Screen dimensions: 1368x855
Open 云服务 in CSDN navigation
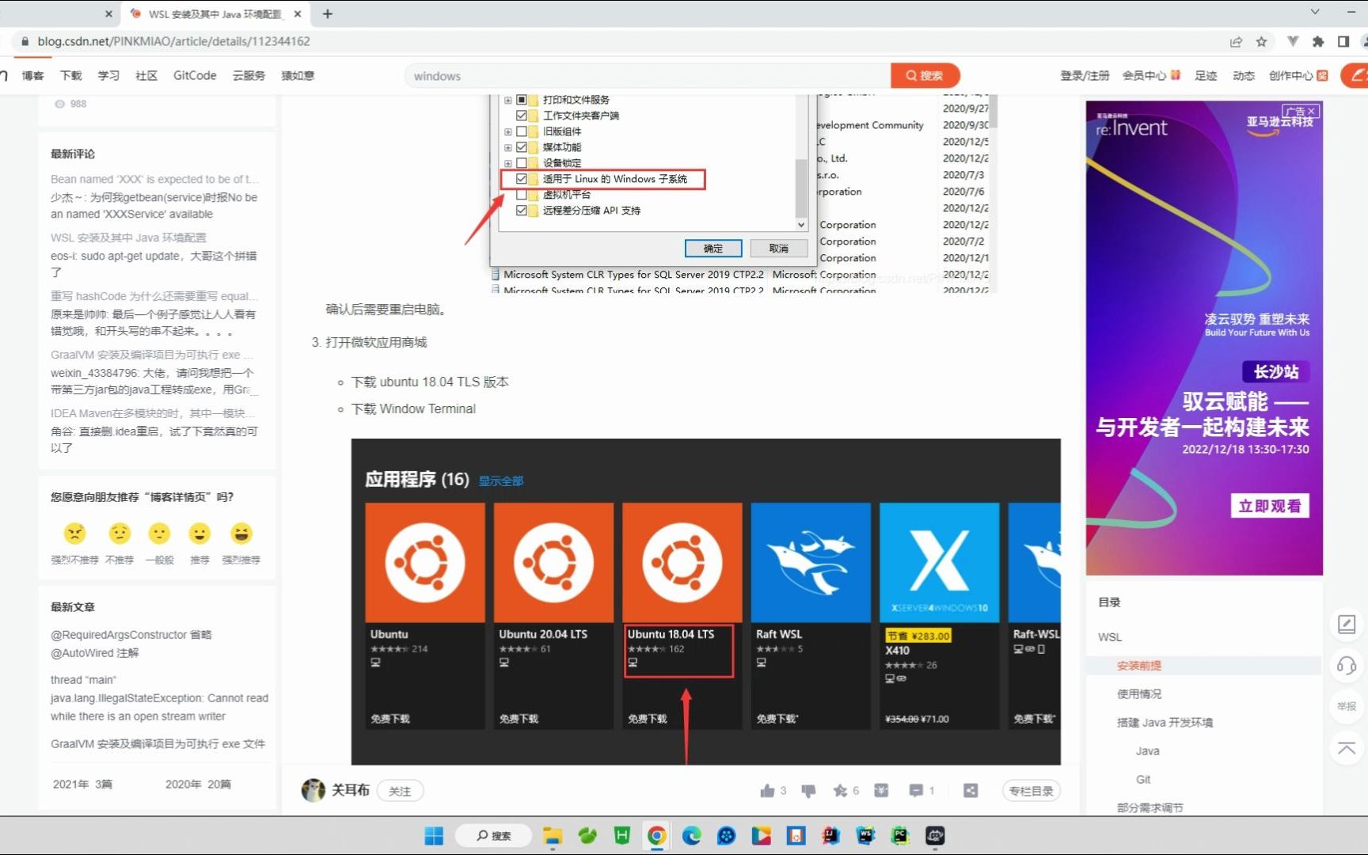(x=249, y=75)
